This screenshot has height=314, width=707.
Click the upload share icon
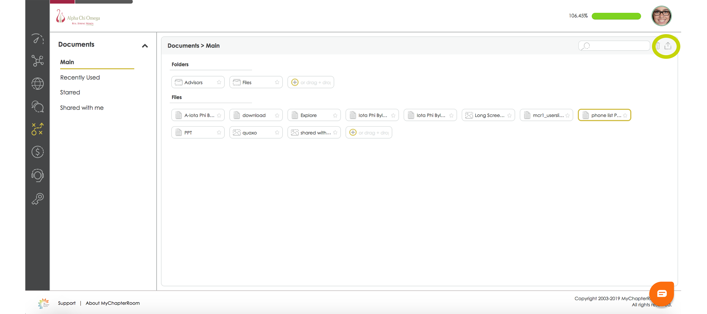click(x=668, y=46)
